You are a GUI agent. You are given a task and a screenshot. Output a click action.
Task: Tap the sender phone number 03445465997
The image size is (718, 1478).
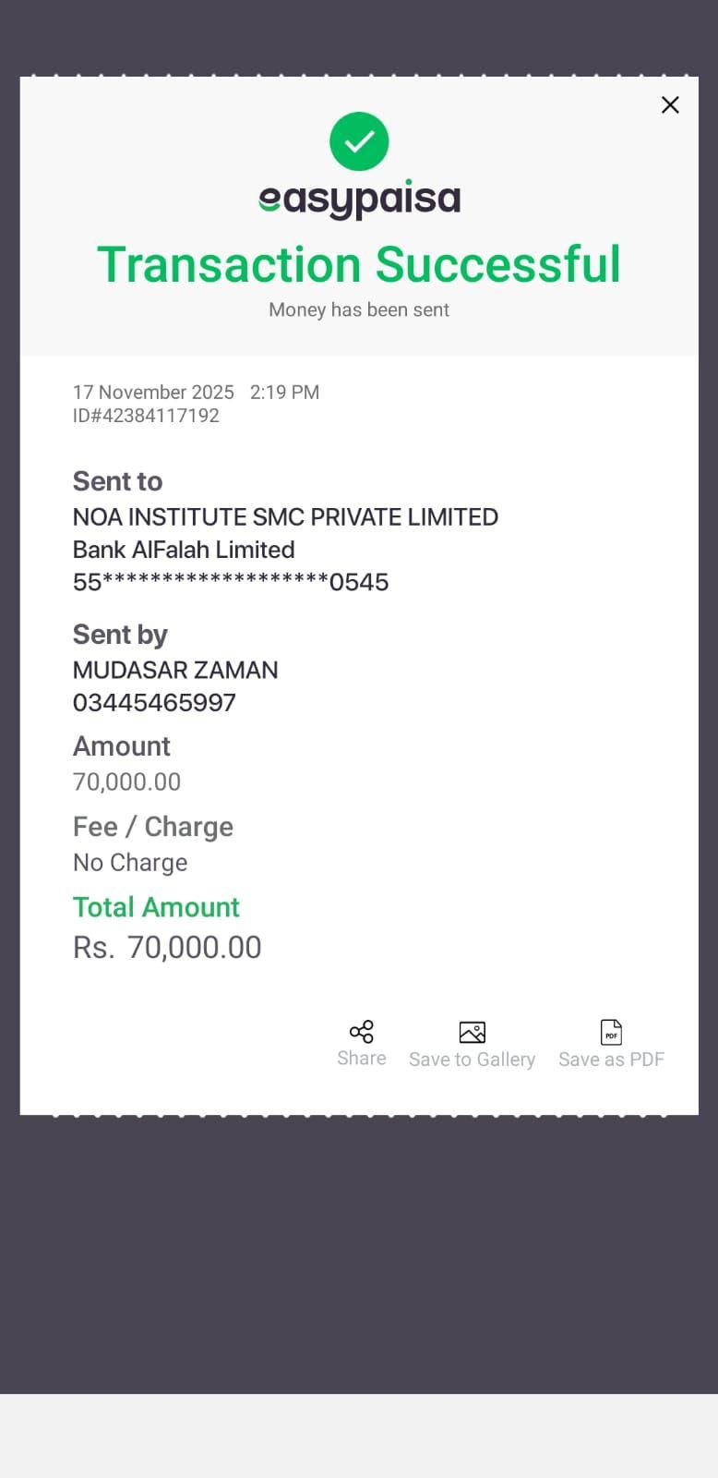click(154, 703)
